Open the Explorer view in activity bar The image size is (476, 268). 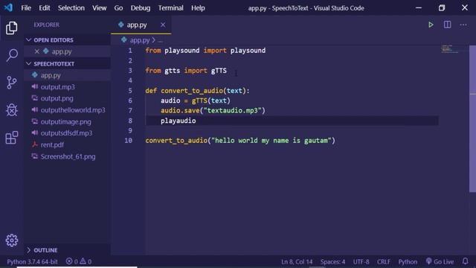click(12, 28)
